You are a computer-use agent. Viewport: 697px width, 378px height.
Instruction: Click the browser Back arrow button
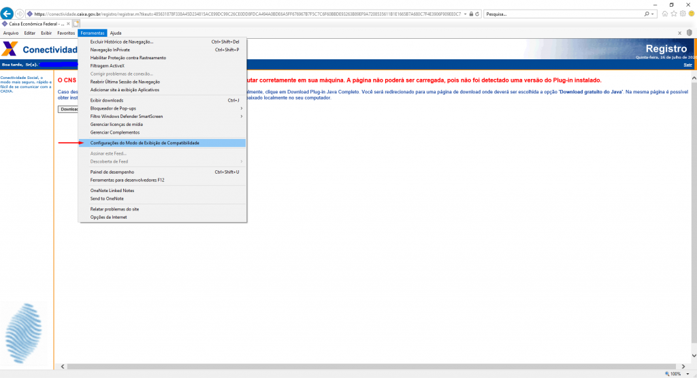pos(8,14)
